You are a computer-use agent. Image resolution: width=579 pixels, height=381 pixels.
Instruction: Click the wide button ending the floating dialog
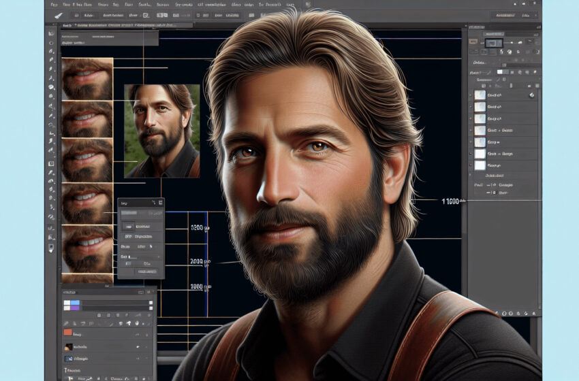click(x=147, y=271)
